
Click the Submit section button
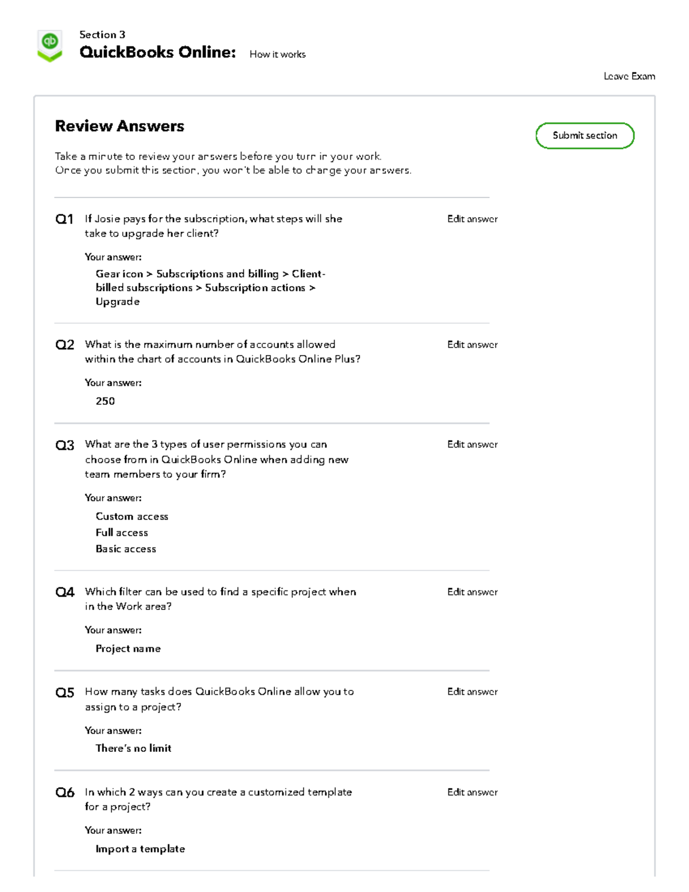pyautogui.click(x=585, y=135)
